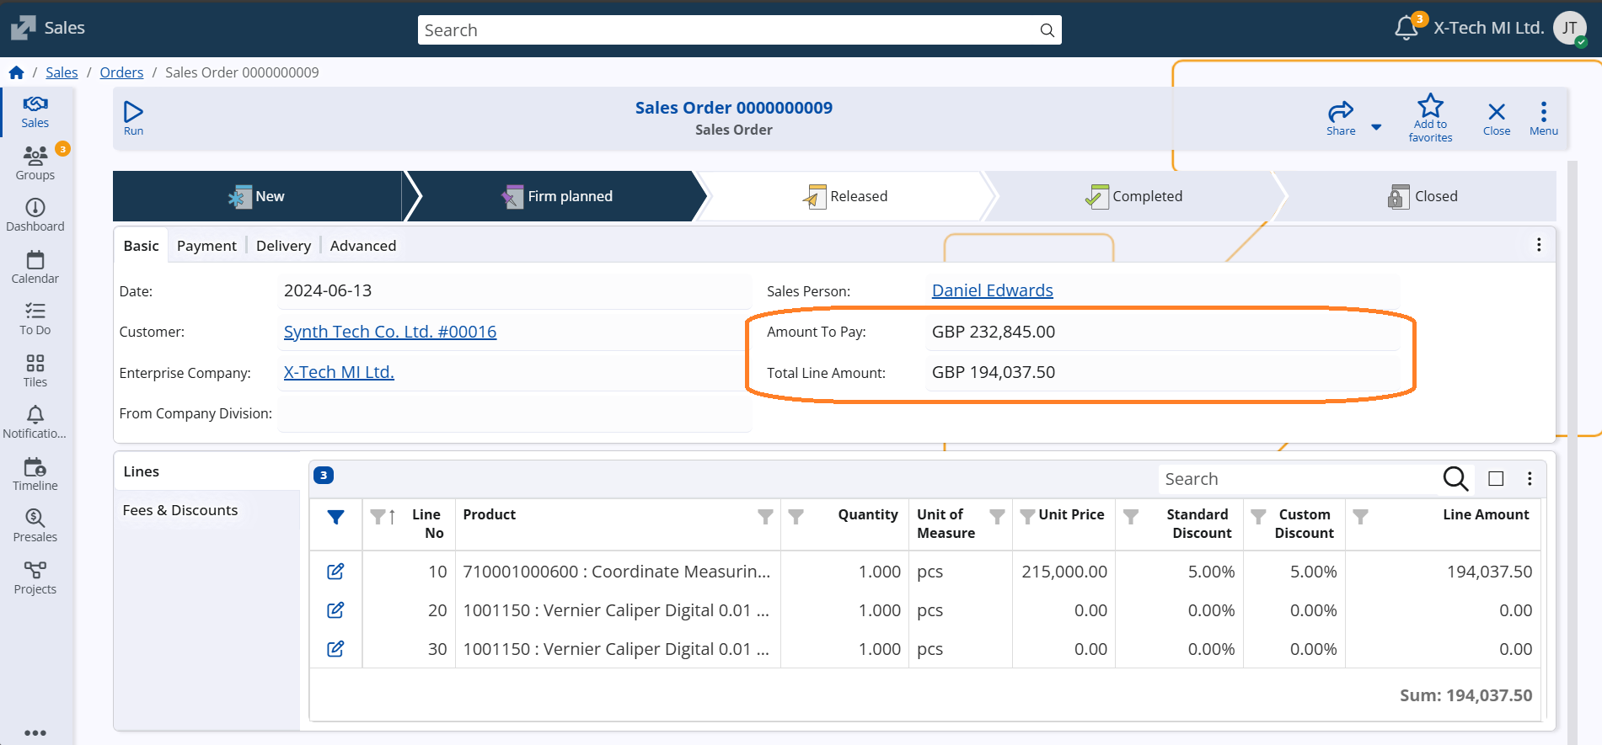Click the home icon in the breadcrumb
The height and width of the screenshot is (745, 1602).
point(17,72)
